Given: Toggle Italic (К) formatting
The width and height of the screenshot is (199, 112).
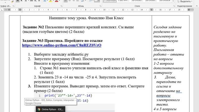Looking at the screenshot, I should click(21, 1).
